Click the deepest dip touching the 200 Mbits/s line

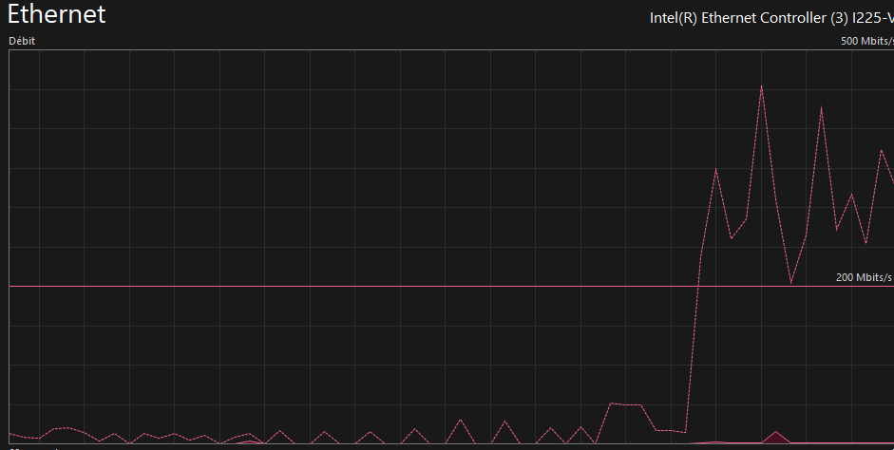click(790, 282)
